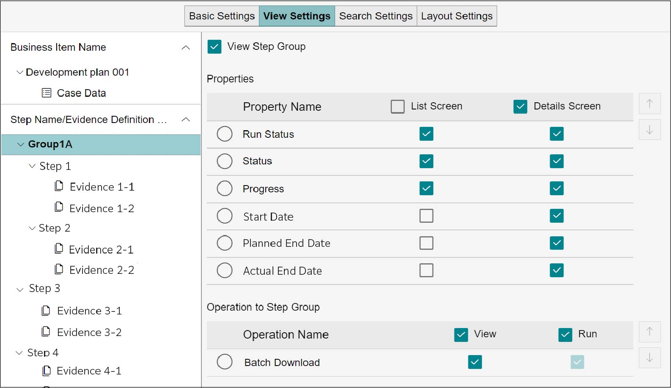Click the Status property name

click(x=257, y=161)
